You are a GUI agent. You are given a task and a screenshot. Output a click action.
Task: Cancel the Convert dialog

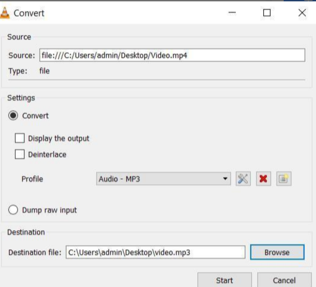click(x=284, y=280)
